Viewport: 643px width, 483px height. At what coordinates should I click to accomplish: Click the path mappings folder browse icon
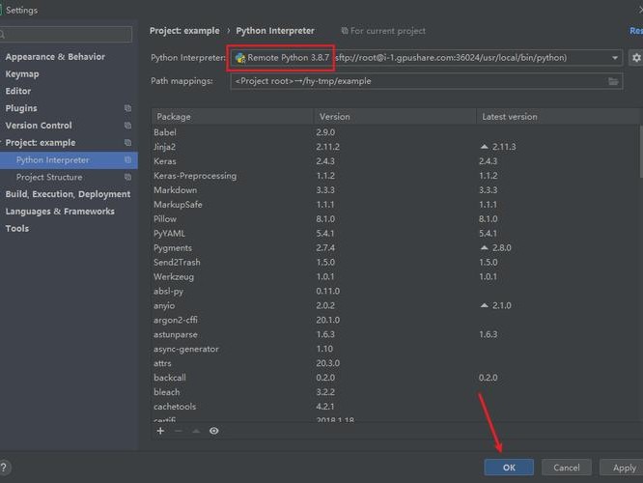(613, 81)
